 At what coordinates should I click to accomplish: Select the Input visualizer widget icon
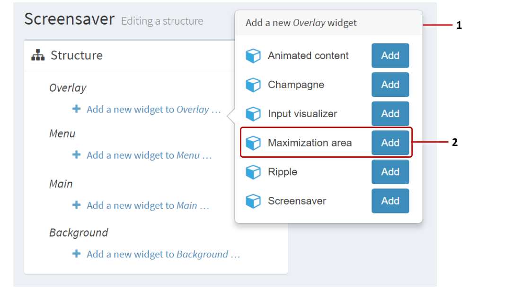[254, 113]
